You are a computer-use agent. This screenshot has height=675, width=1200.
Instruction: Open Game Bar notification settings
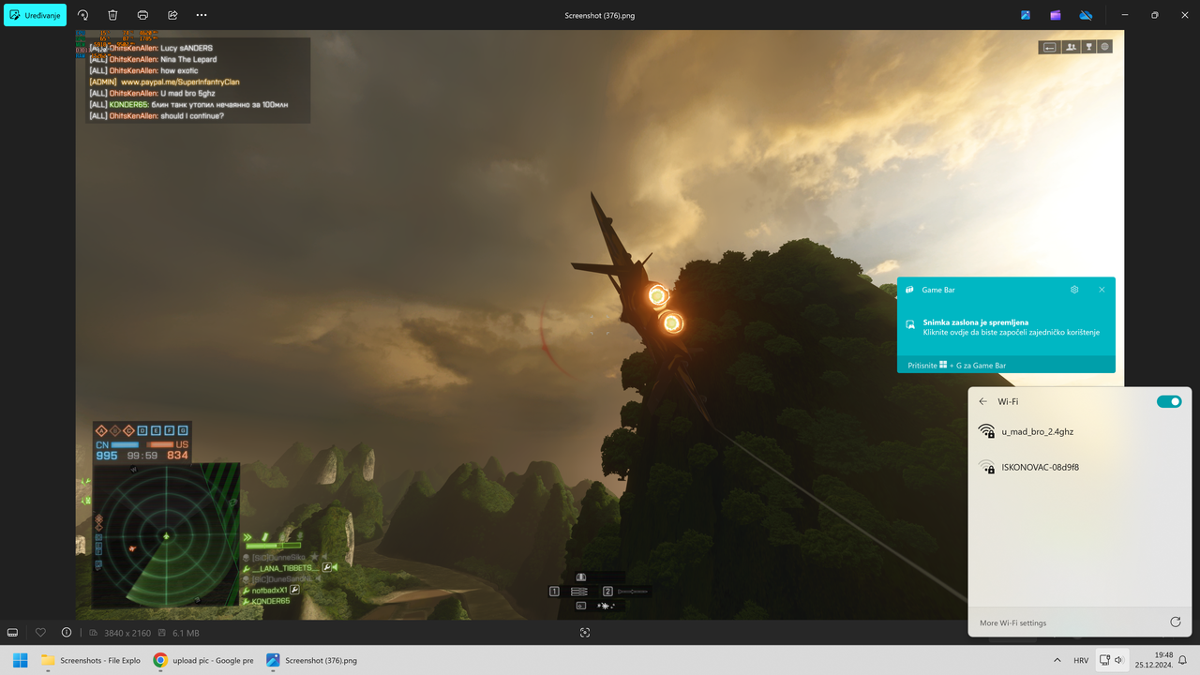pyautogui.click(x=1074, y=290)
